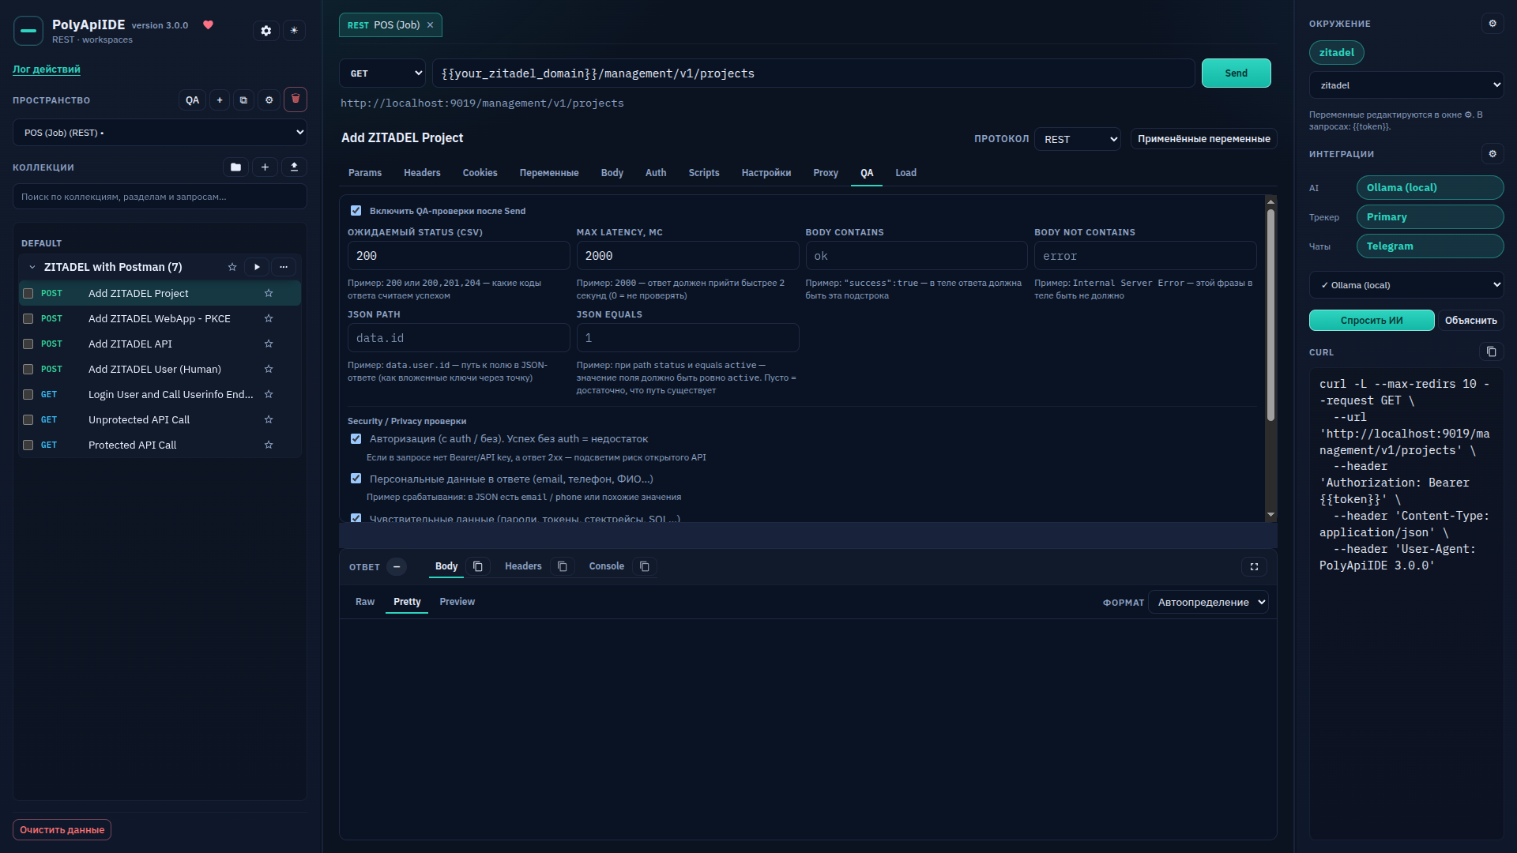Send the request with the Send button

point(1236,73)
